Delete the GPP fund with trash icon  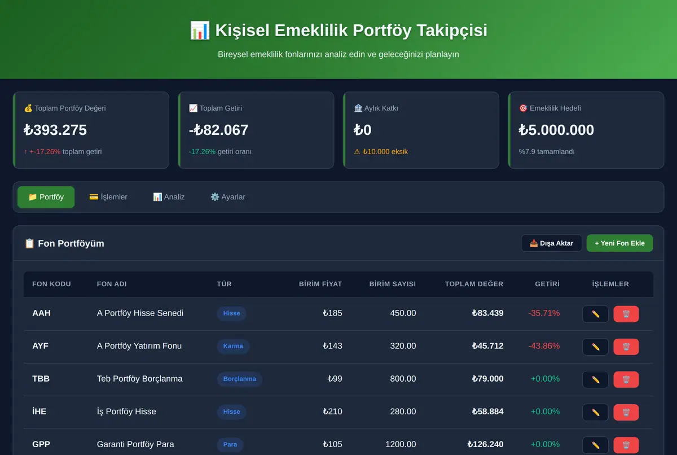click(626, 445)
